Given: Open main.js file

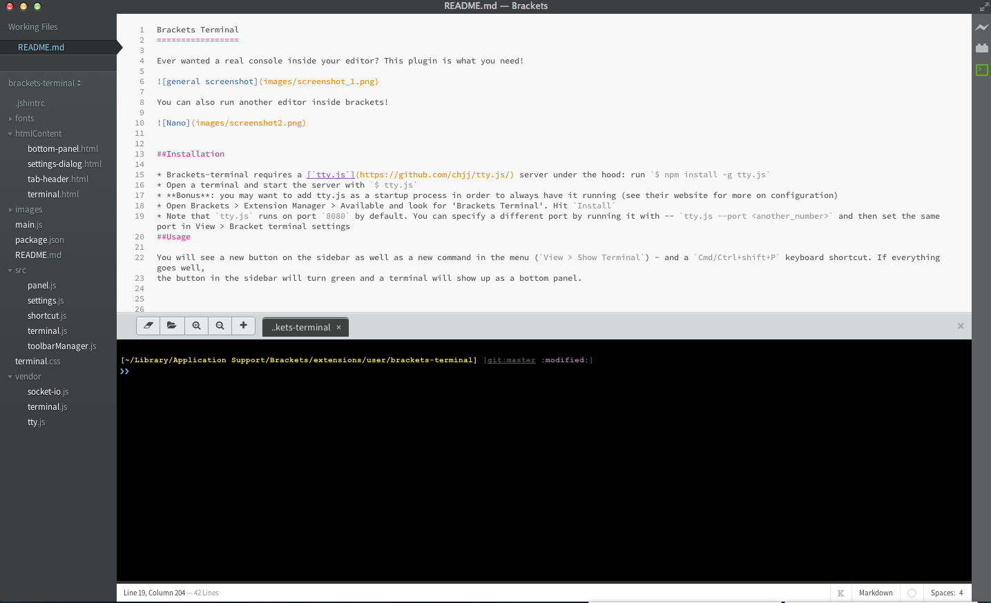Looking at the screenshot, I should [x=29, y=225].
